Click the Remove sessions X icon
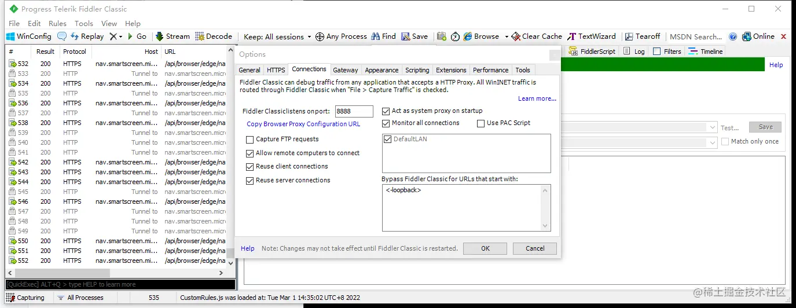This screenshot has height=308, width=796. (113, 36)
